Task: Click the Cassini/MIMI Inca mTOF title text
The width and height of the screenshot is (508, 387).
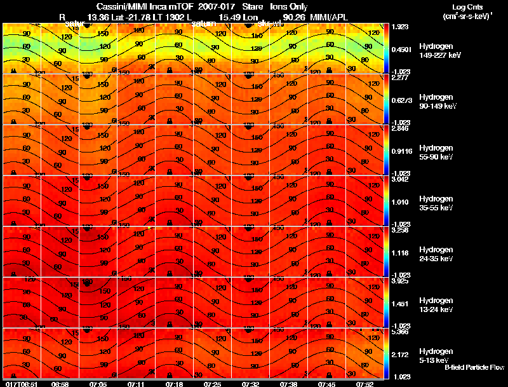Action: click(x=145, y=7)
